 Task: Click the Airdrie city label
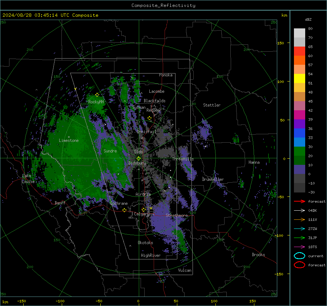tap(143, 194)
